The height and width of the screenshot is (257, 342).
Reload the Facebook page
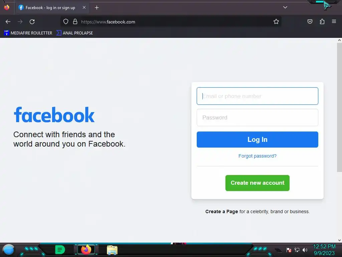[x=32, y=22]
